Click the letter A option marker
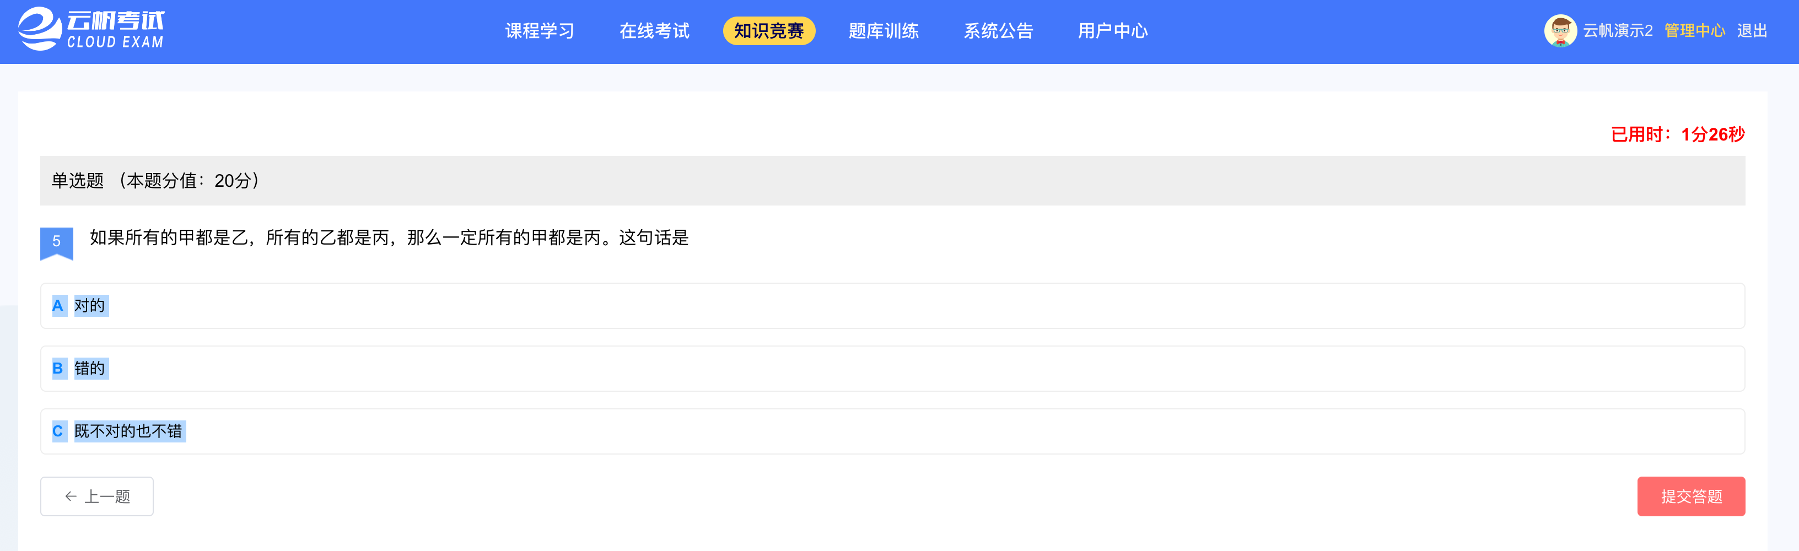This screenshot has width=1799, height=551. click(x=58, y=306)
